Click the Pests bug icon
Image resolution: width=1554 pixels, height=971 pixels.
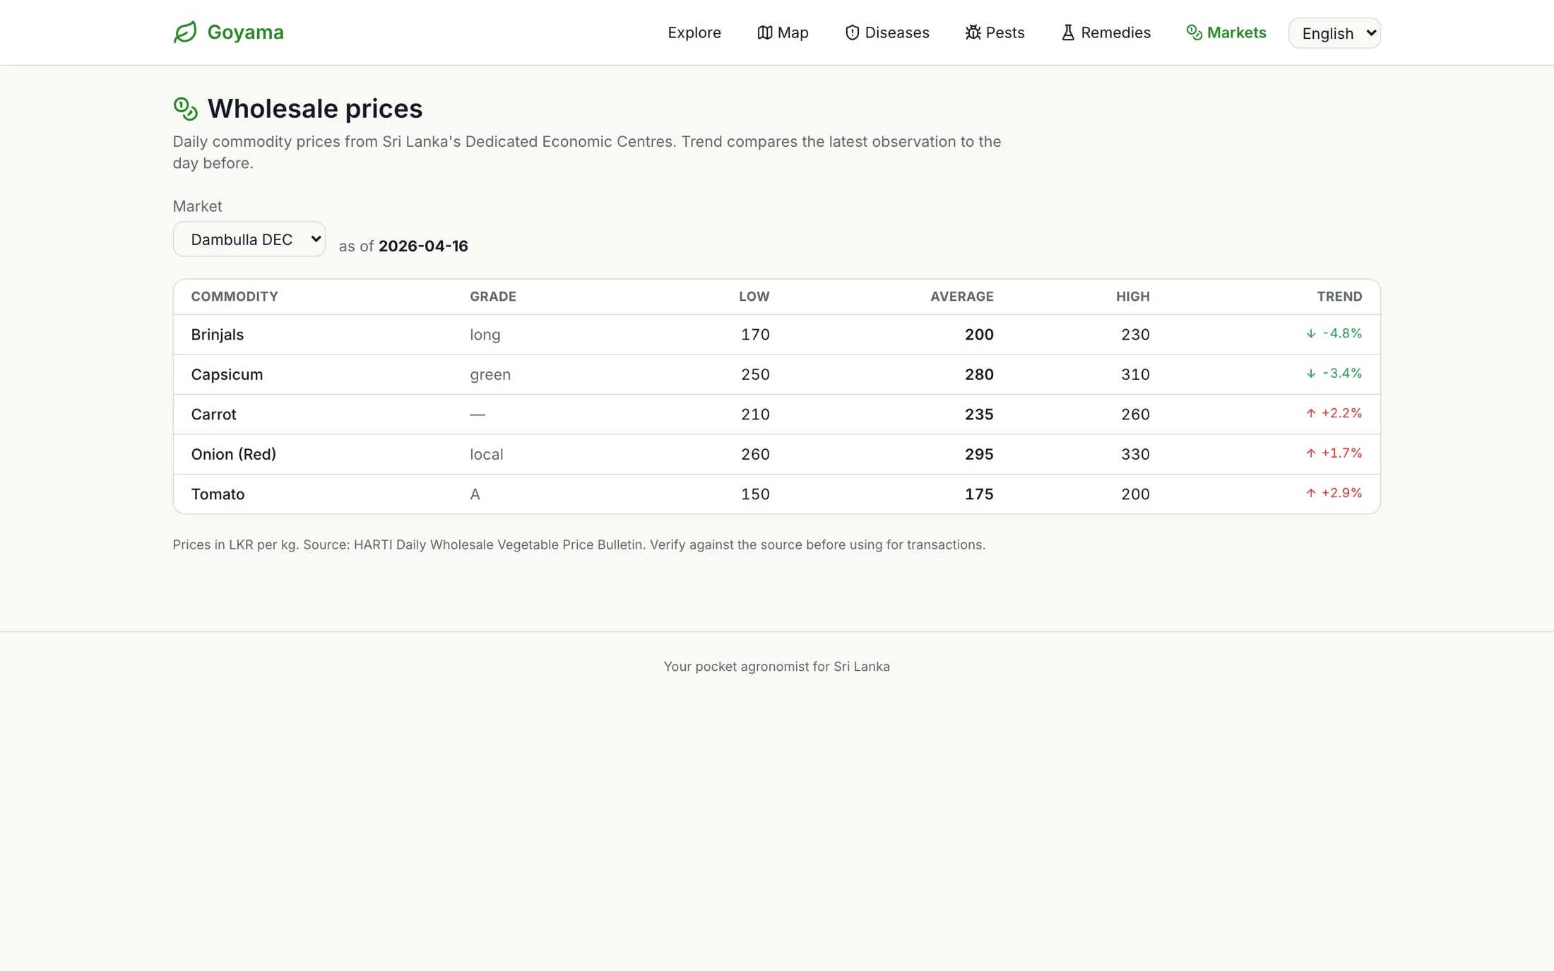973,32
